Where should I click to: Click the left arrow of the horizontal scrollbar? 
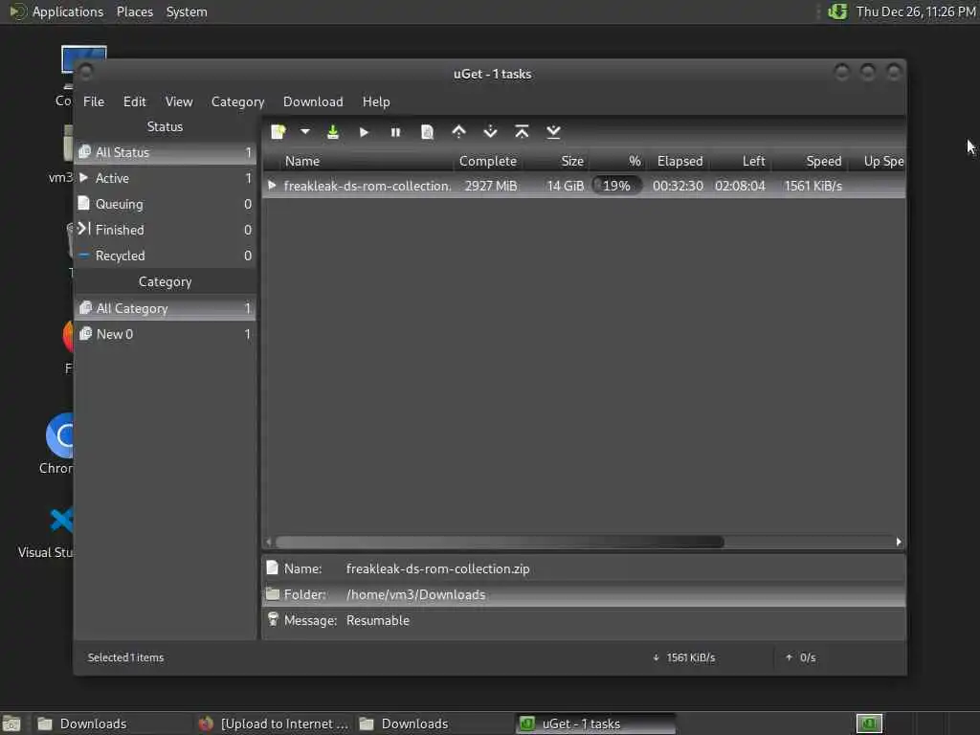click(269, 542)
